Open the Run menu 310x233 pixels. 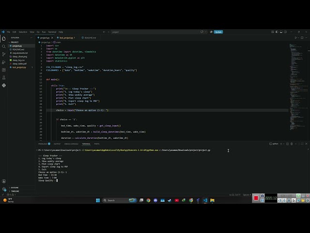coord(44,32)
